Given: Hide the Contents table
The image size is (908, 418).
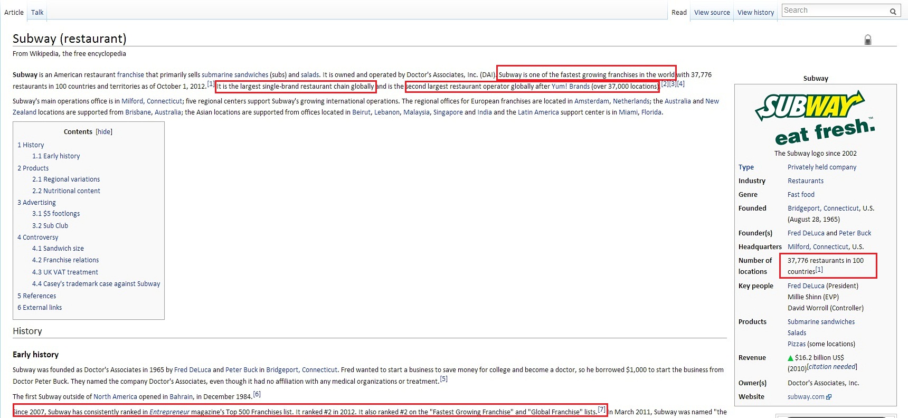Looking at the screenshot, I should click(104, 132).
